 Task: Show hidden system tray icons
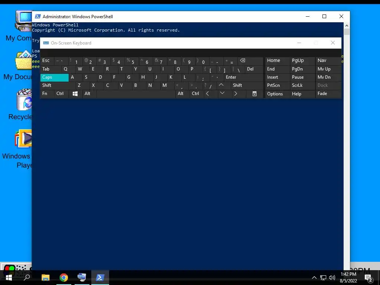click(314, 278)
